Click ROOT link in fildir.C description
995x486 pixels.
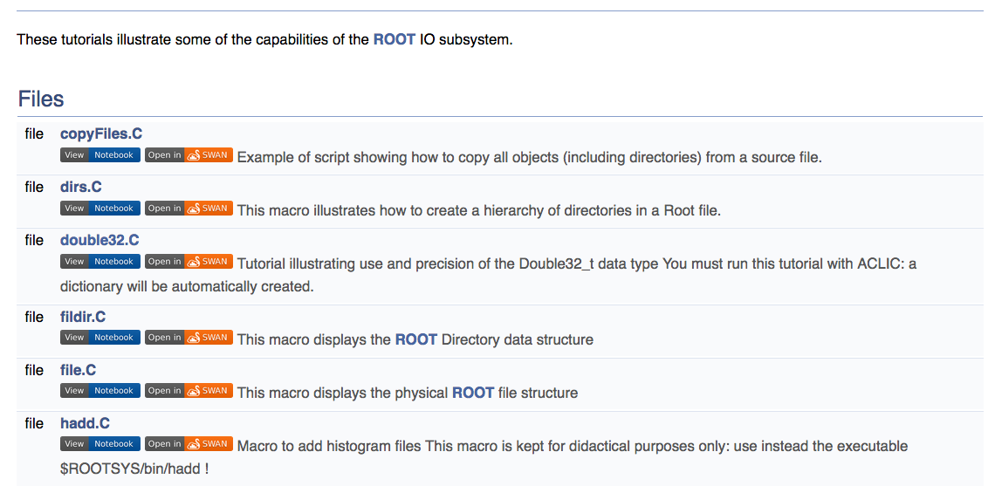pyautogui.click(x=415, y=339)
